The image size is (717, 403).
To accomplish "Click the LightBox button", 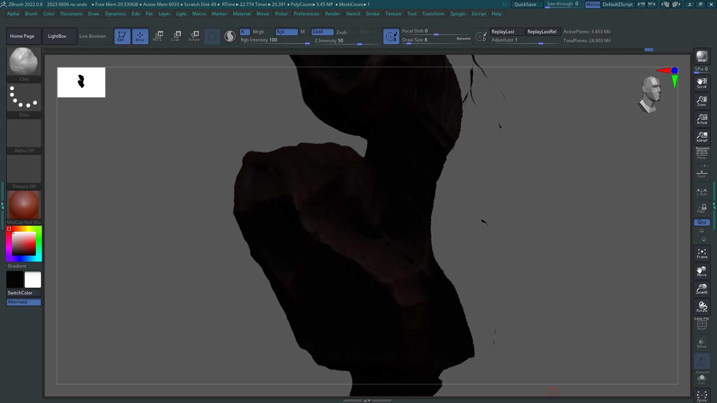I will click(x=57, y=36).
